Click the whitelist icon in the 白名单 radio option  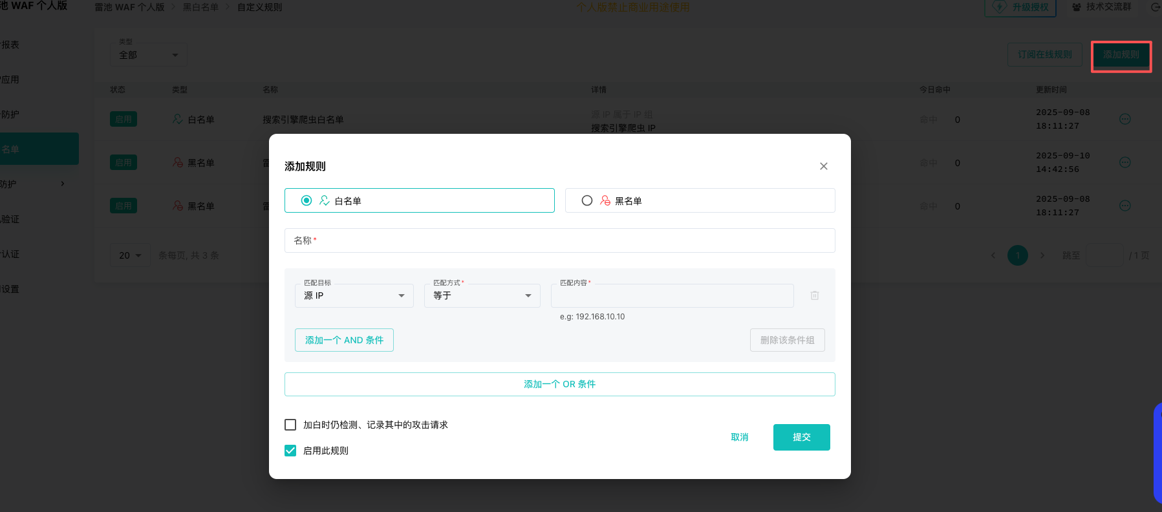325,200
